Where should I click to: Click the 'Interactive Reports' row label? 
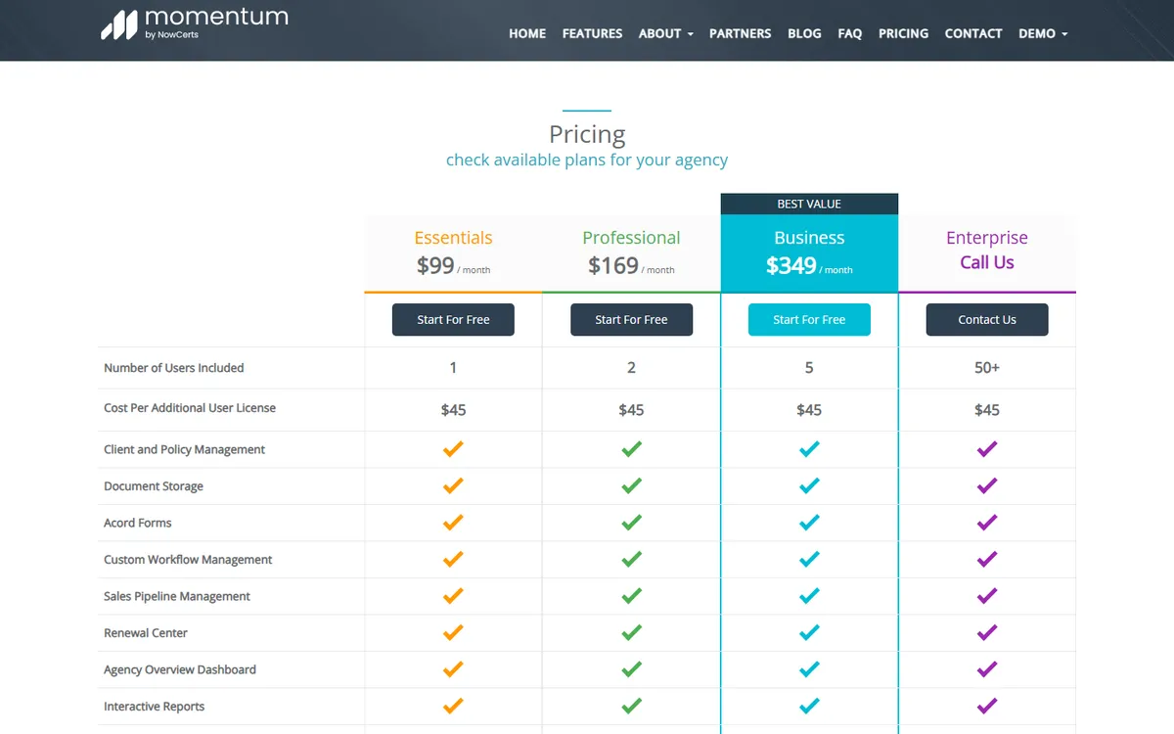pyautogui.click(x=155, y=707)
